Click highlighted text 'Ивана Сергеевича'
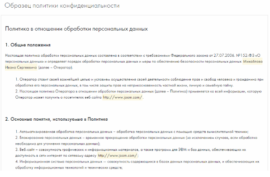This screenshot has height=177, width=270. pyautogui.click(x=21, y=68)
